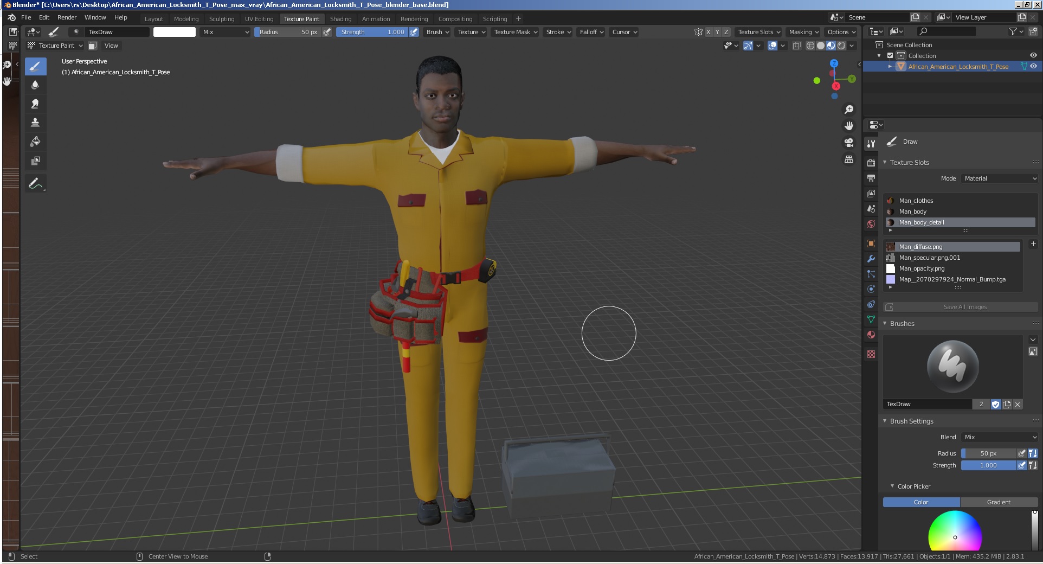1043x564 pixels.
Task: Click the Save All Images button
Action: click(x=960, y=307)
